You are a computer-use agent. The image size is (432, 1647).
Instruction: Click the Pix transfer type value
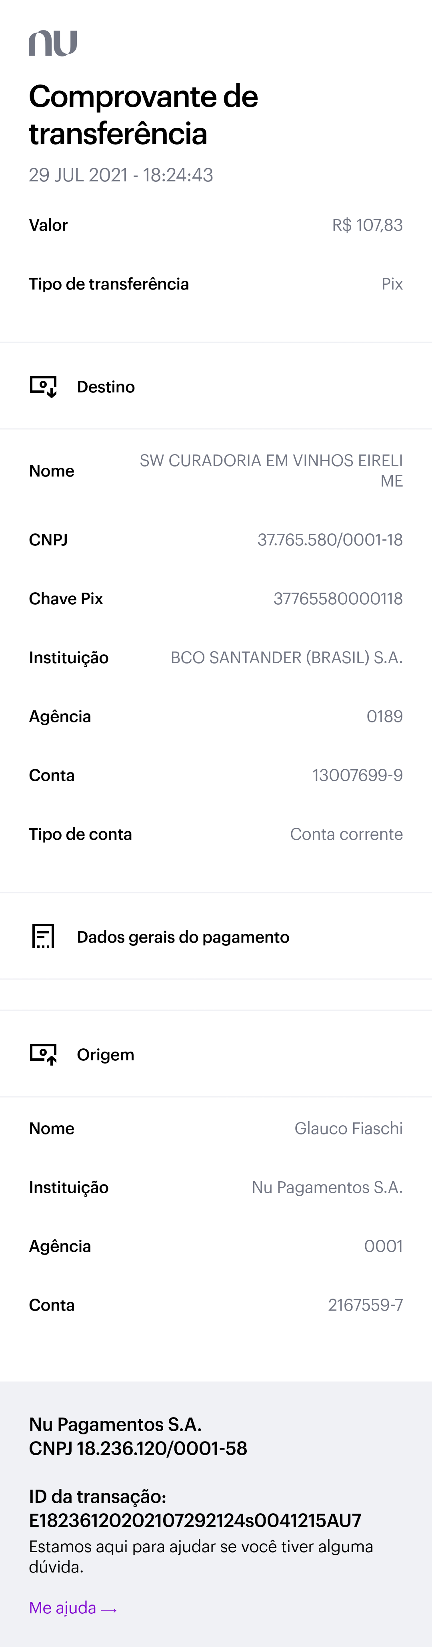click(x=392, y=284)
